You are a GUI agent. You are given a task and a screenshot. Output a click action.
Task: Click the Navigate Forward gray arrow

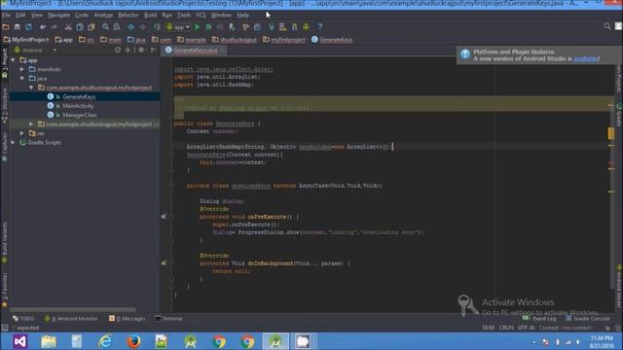click(x=142, y=27)
